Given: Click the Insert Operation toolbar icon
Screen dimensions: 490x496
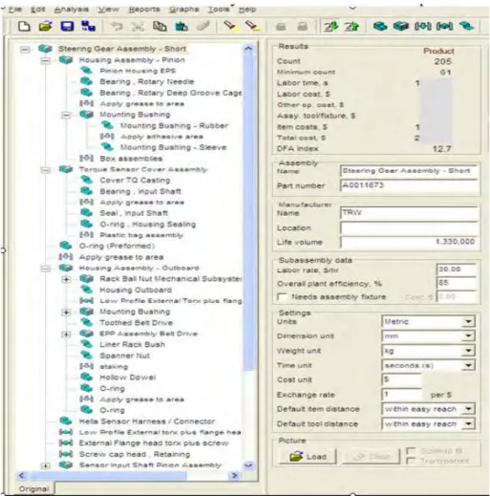Looking at the screenshot, I should (x=422, y=26).
